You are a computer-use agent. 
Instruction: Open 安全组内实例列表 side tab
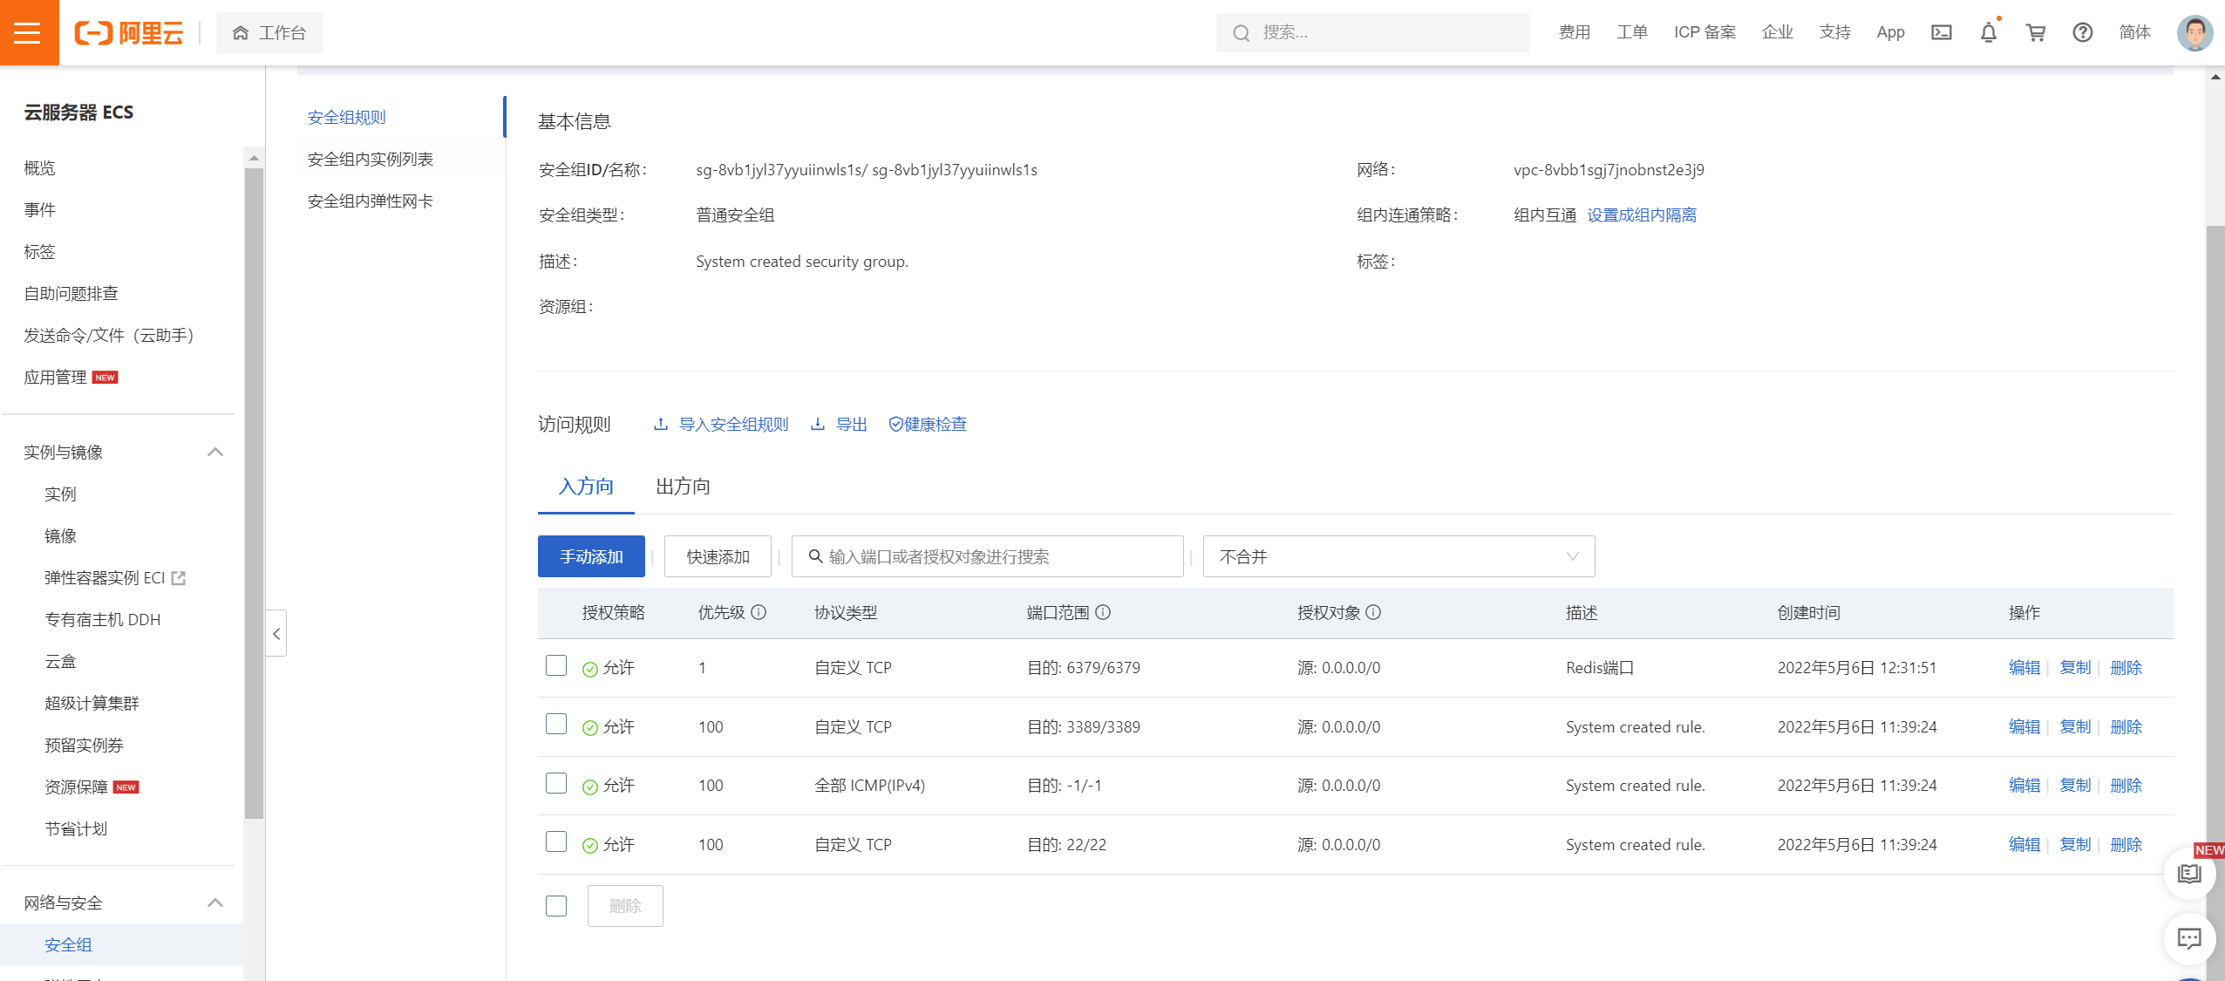[x=371, y=159]
